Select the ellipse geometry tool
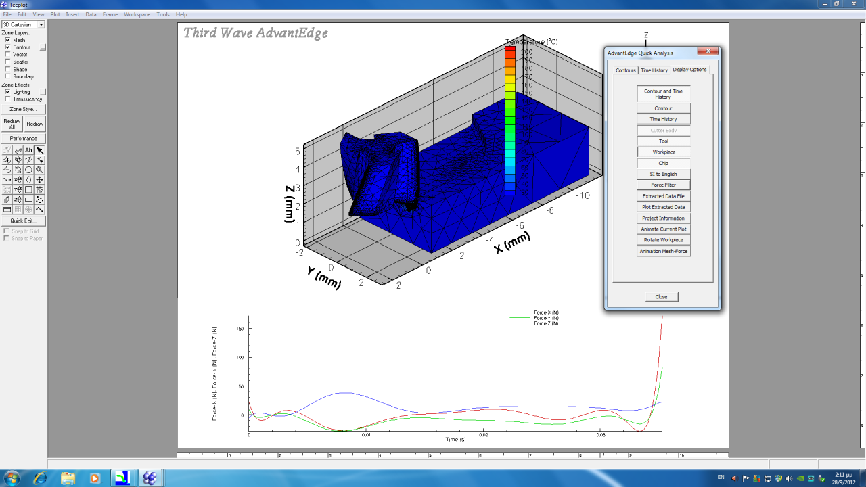The height and width of the screenshot is (487, 866). (28, 179)
